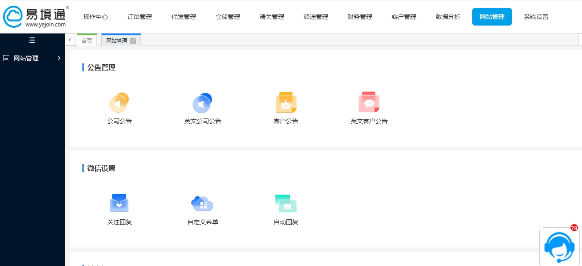Open 客户公告 to manage customer announcements
The width and height of the screenshot is (582, 266).
coord(285,102)
